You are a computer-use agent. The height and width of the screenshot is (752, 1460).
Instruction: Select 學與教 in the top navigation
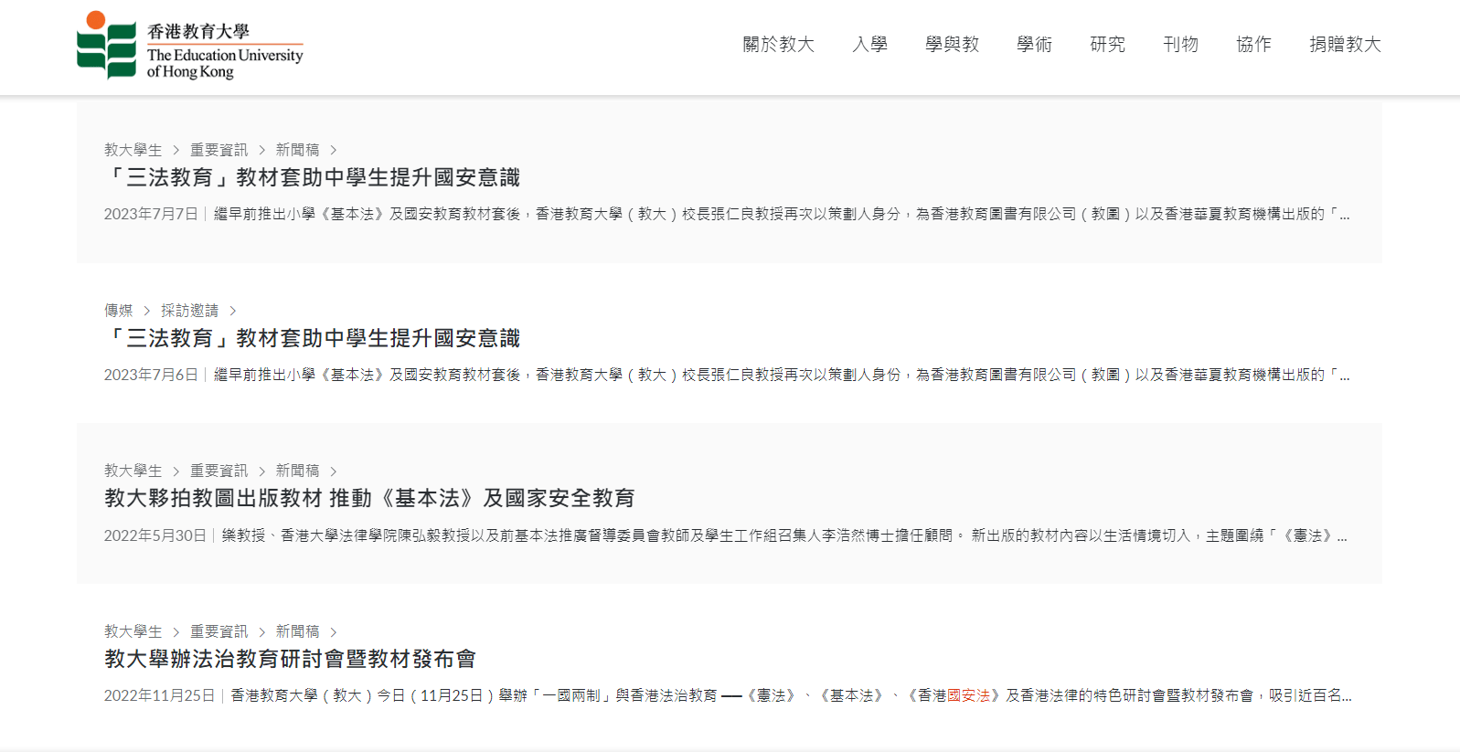click(x=952, y=44)
